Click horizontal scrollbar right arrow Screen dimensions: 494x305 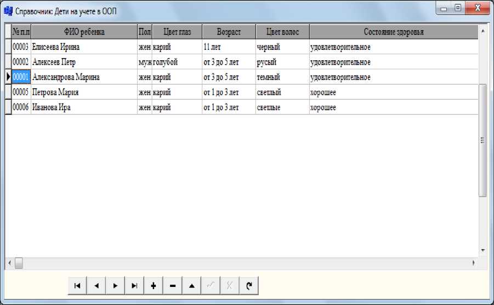(474, 262)
